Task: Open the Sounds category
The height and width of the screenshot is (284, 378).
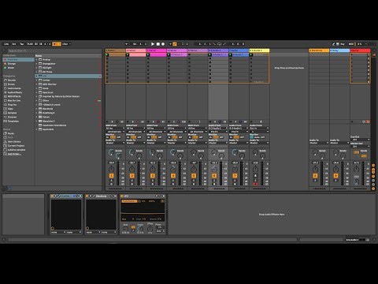Action: click(18, 80)
